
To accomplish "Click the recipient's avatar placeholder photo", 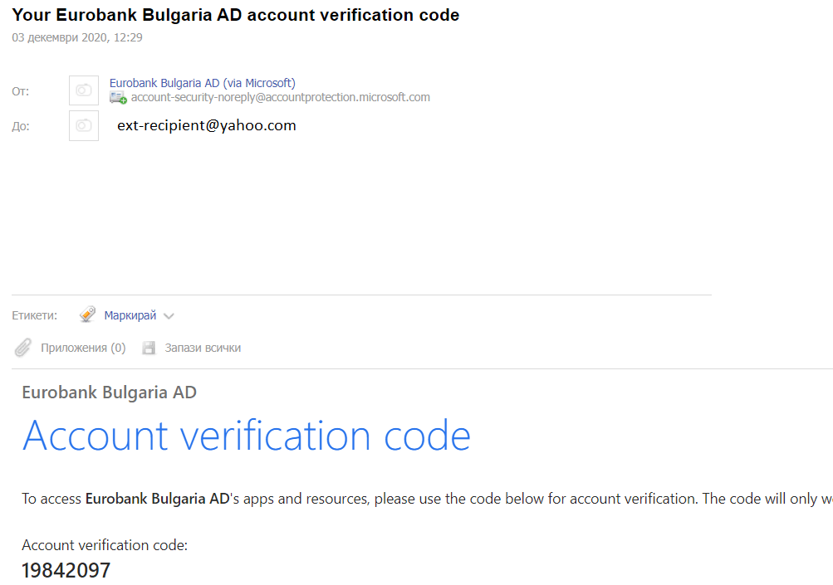I will 84,125.
